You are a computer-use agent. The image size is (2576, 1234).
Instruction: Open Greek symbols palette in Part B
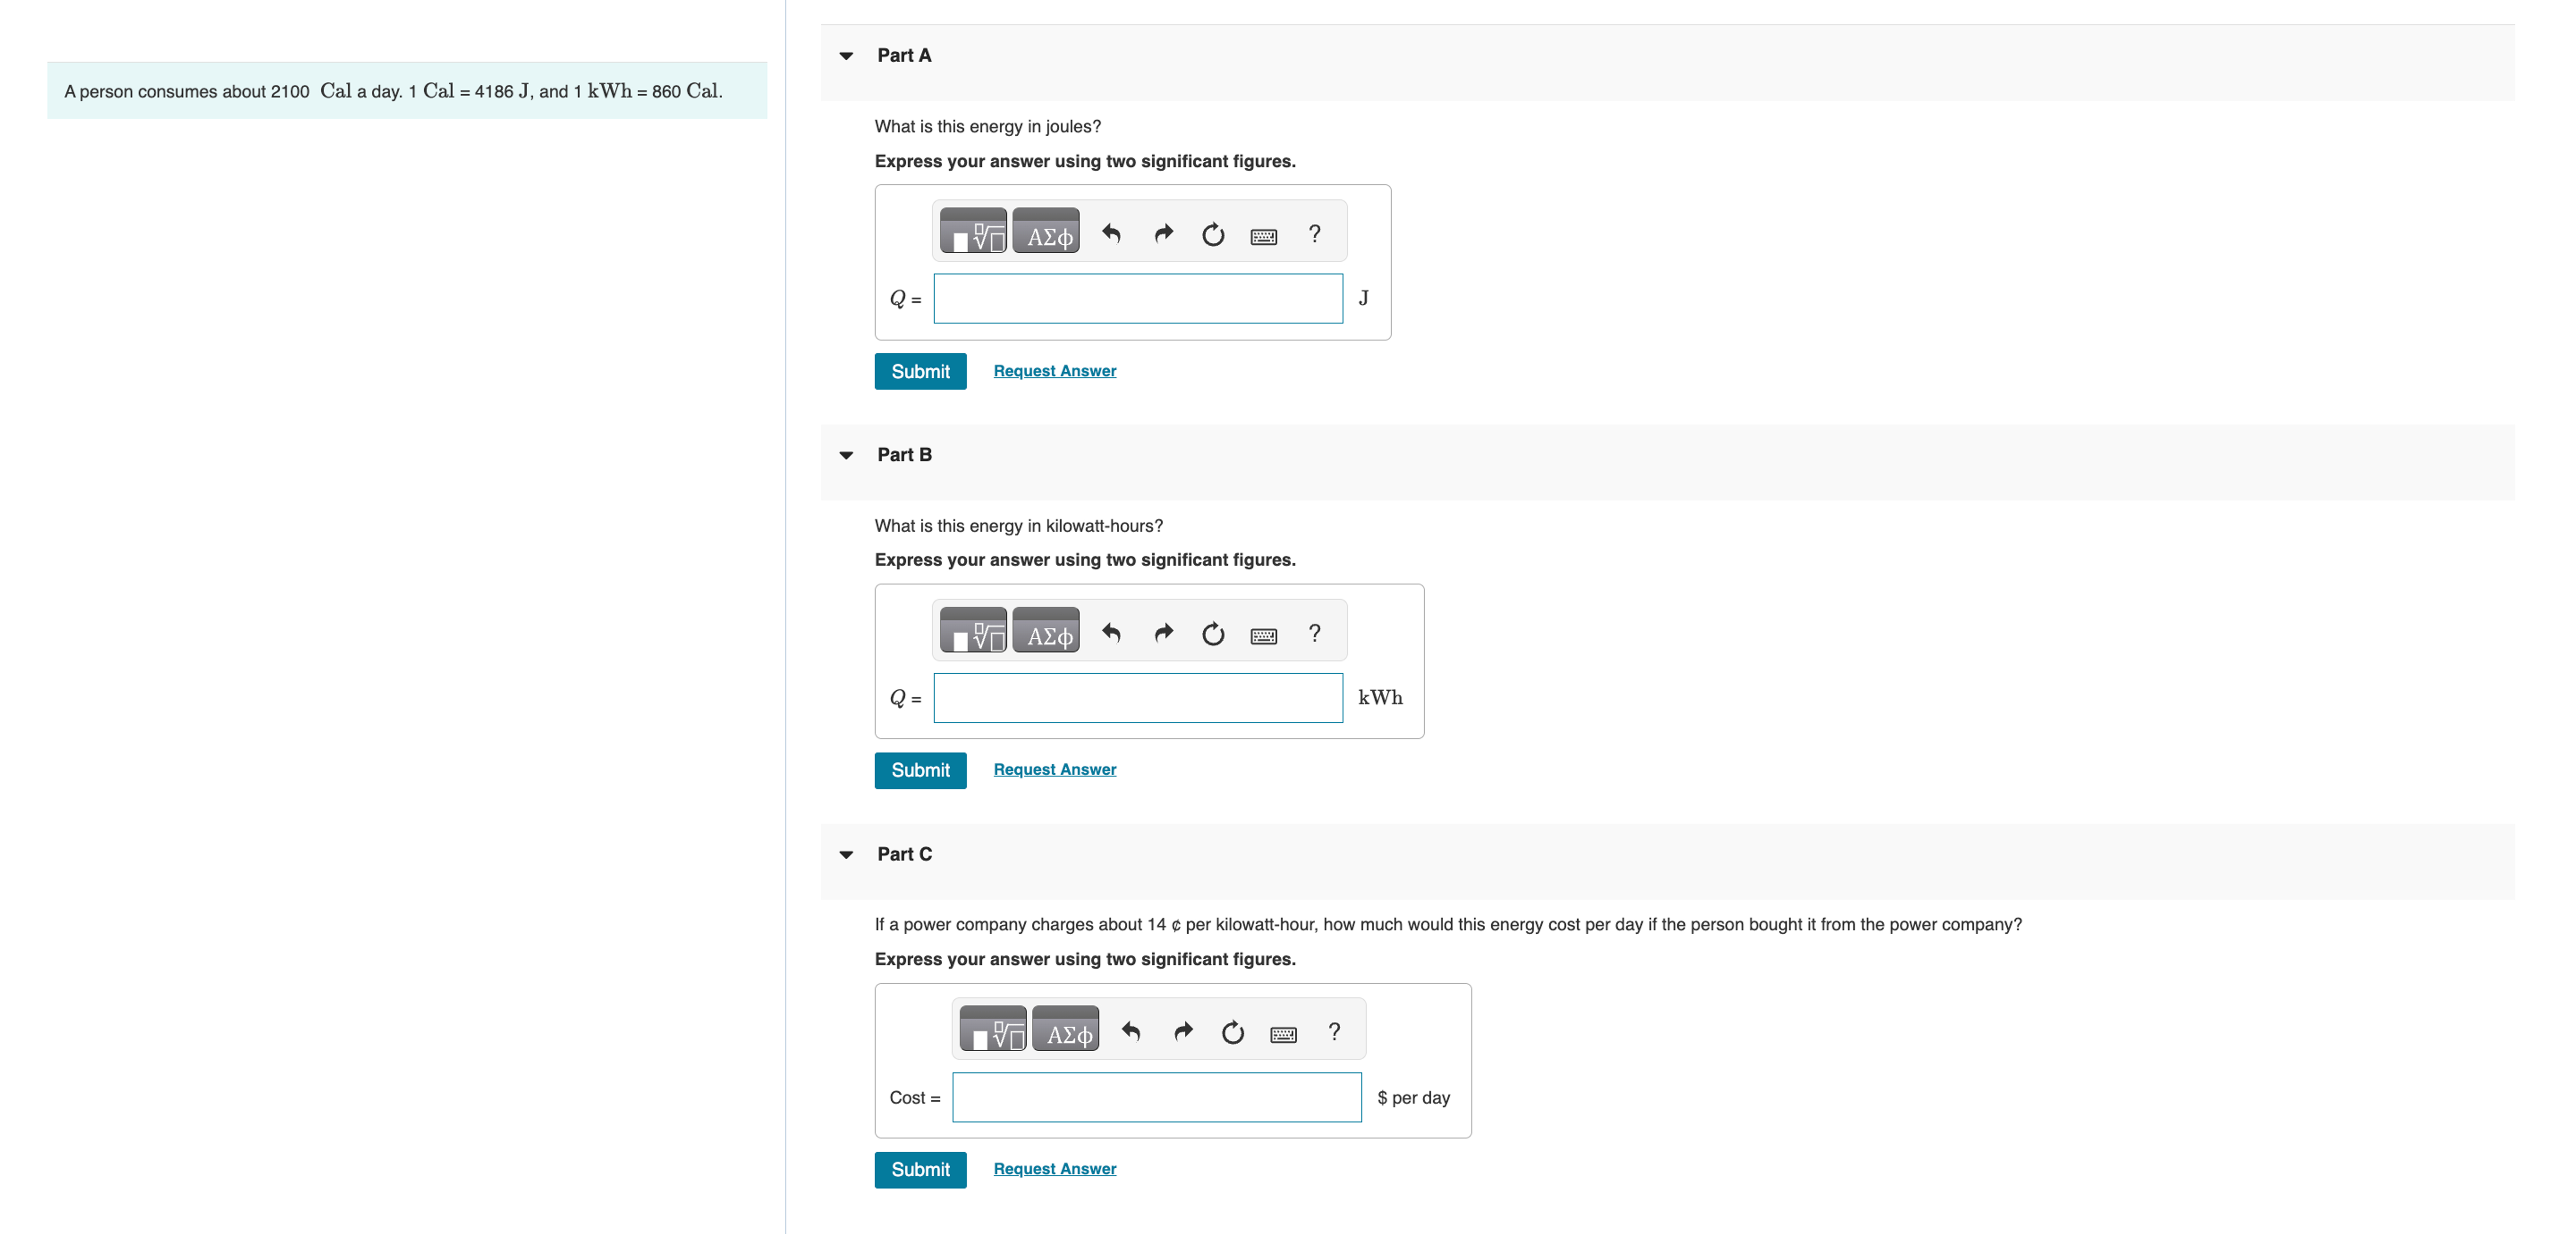pos(1046,630)
